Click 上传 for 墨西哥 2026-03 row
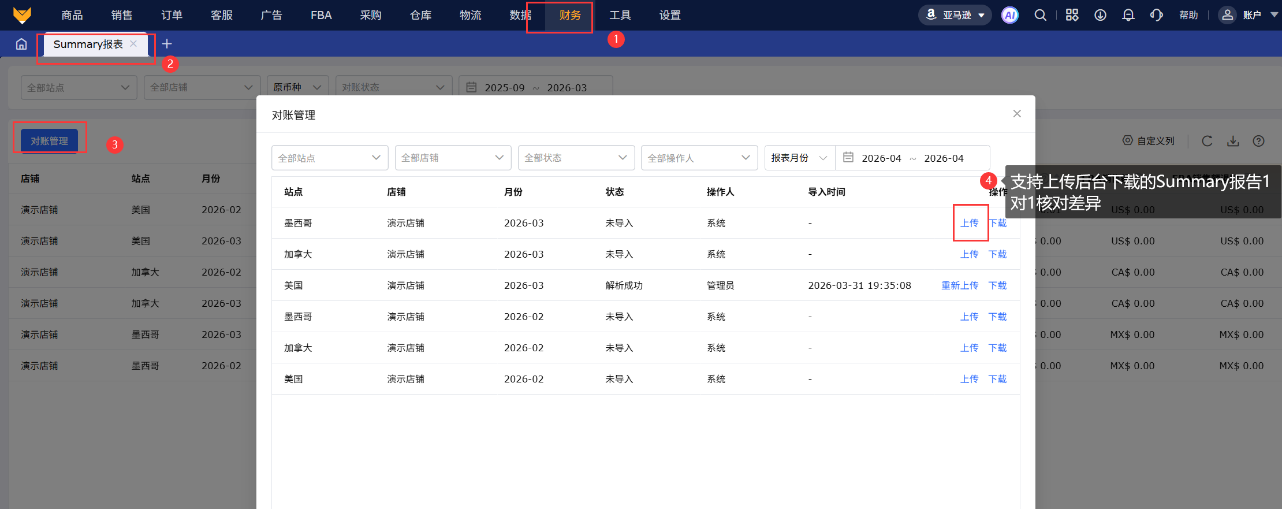 969,223
